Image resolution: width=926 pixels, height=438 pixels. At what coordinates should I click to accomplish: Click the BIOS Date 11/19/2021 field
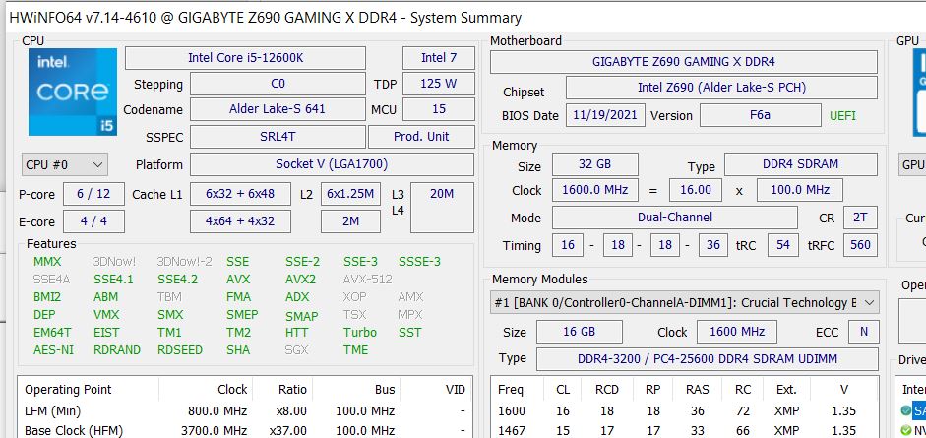click(605, 115)
